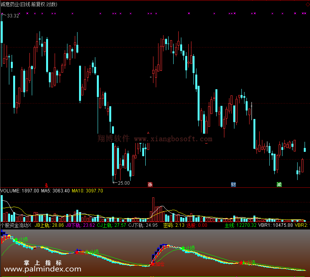This screenshot has width=310, height=277.
Task: Select the magenta JB下轨: 23.62 readout
Action: 80,225
